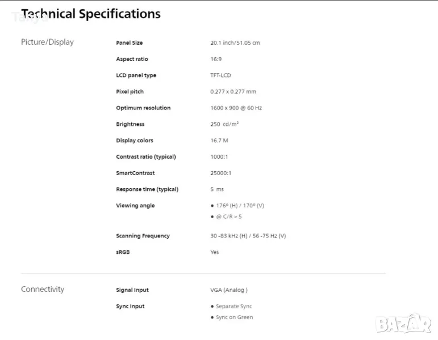Select the SmartContrast 25000:1 value
The height and width of the screenshot is (340, 438).
pyautogui.click(x=221, y=173)
